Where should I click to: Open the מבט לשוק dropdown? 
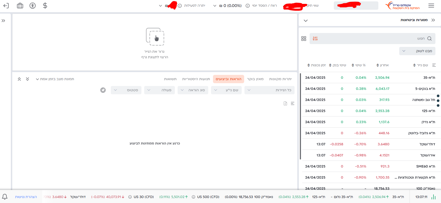point(417,51)
